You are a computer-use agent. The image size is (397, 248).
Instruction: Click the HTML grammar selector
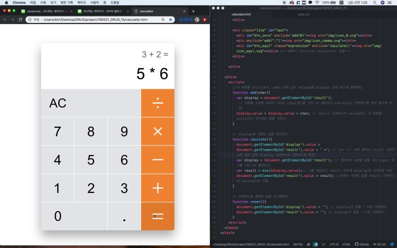pyautogui.click(x=346, y=244)
